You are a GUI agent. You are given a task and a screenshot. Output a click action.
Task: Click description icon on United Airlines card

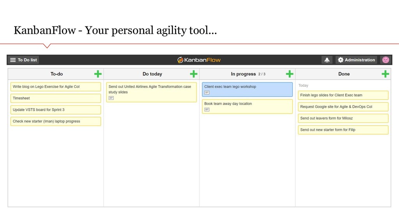click(x=111, y=98)
